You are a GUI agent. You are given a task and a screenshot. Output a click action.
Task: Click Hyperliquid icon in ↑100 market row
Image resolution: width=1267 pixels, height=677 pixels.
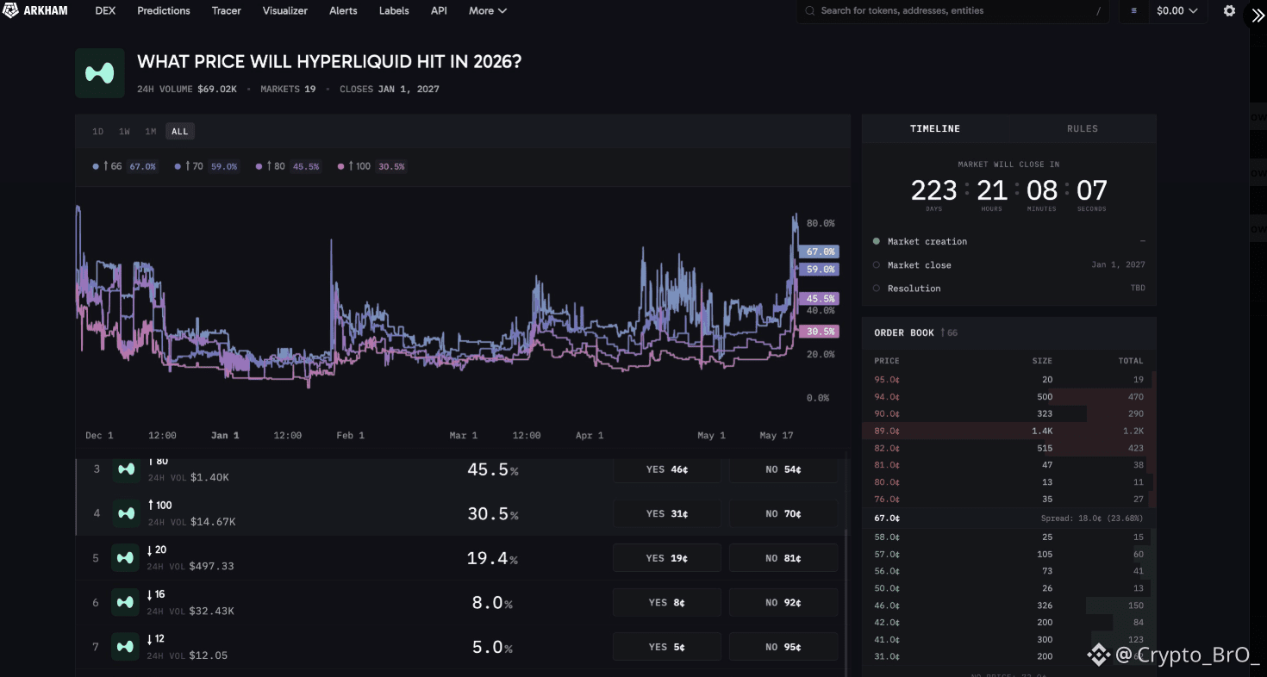pyautogui.click(x=127, y=513)
